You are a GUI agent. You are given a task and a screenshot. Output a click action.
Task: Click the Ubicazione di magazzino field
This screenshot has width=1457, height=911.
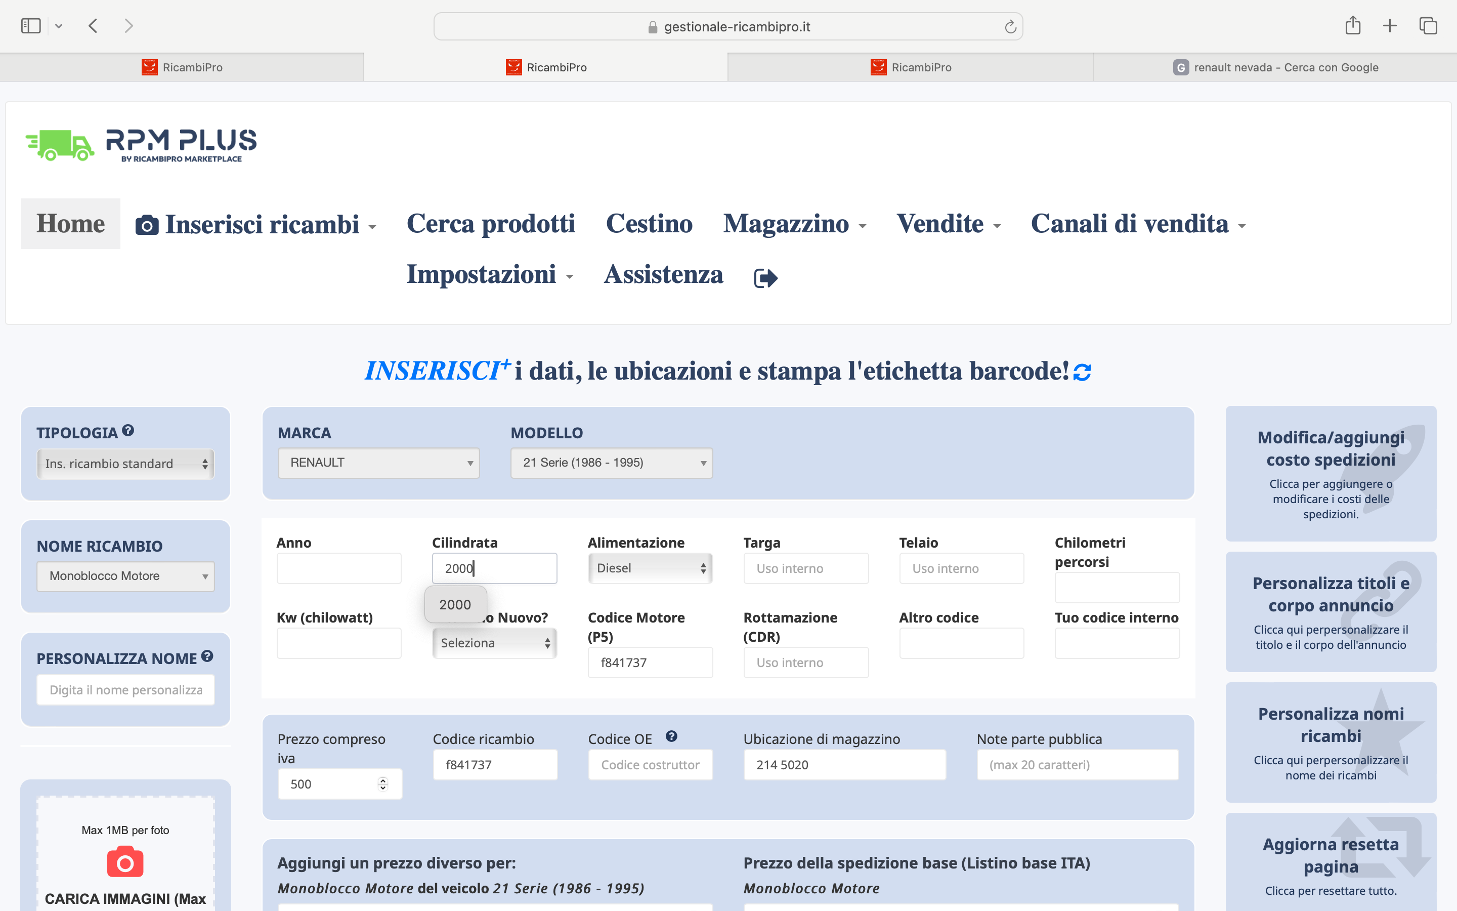[845, 765]
